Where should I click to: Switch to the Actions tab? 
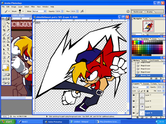[144, 61]
